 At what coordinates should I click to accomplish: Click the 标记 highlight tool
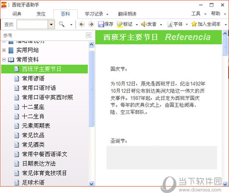(x=124, y=24)
